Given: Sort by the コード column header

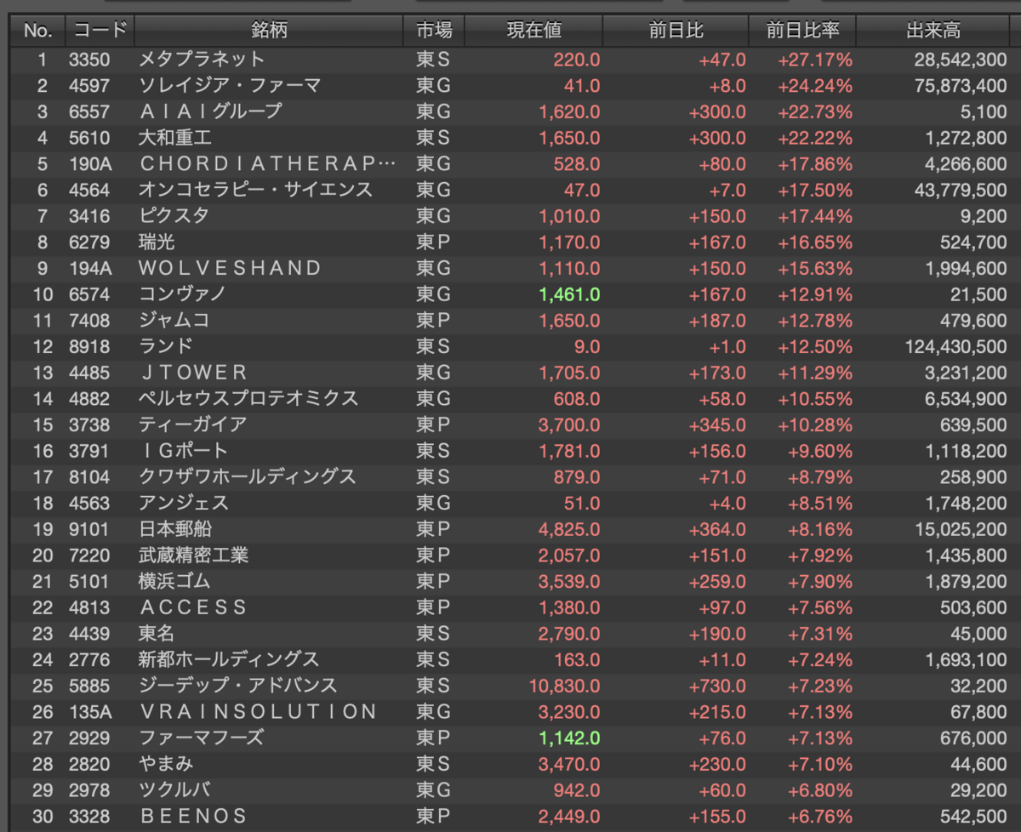Looking at the screenshot, I should click(x=100, y=31).
